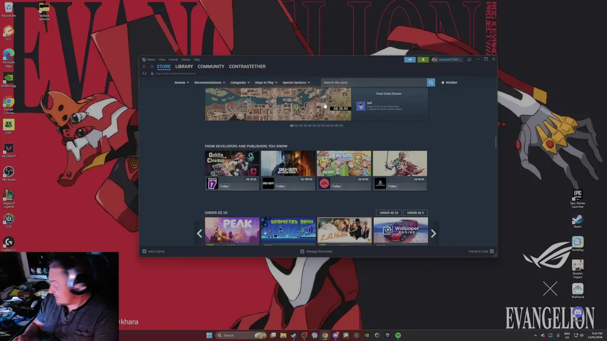Screen dimensions: 607x341
Task: Open the View menu in Steam
Action: pyautogui.click(x=162, y=60)
